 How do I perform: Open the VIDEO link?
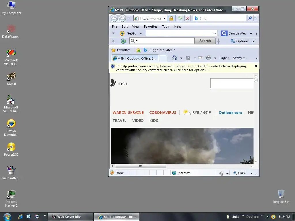pyautogui.click(x=138, y=121)
